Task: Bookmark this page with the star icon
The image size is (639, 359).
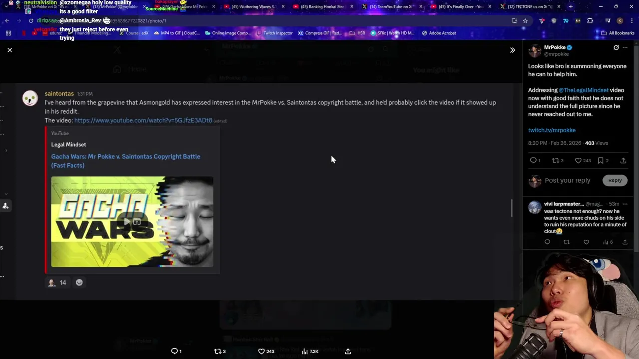Action: tap(525, 21)
